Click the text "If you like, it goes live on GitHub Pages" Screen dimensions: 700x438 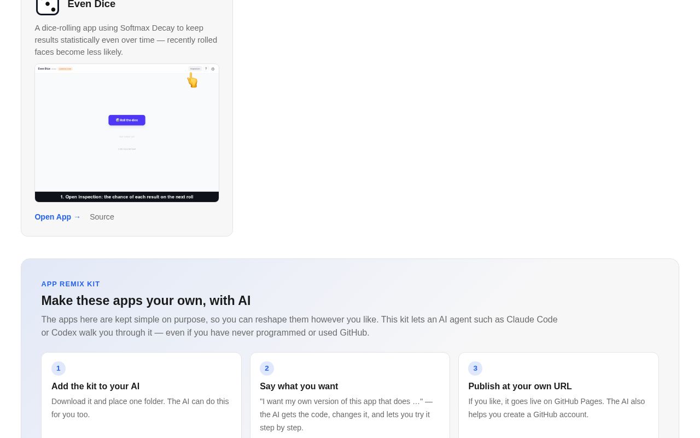pyautogui.click(x=557, y=408)
